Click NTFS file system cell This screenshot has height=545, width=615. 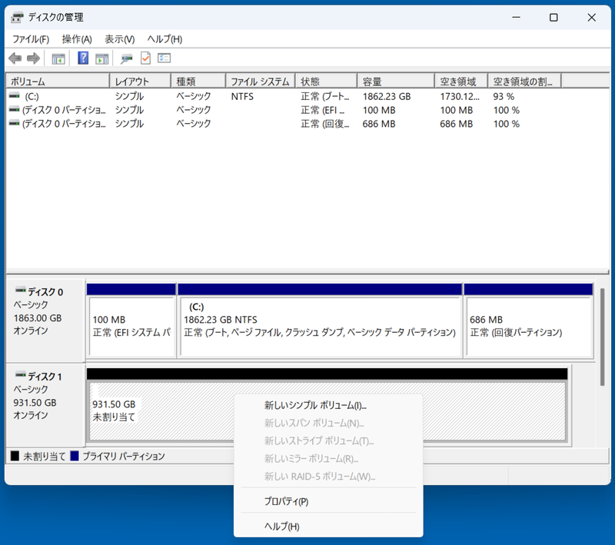[x=242, y=96]
